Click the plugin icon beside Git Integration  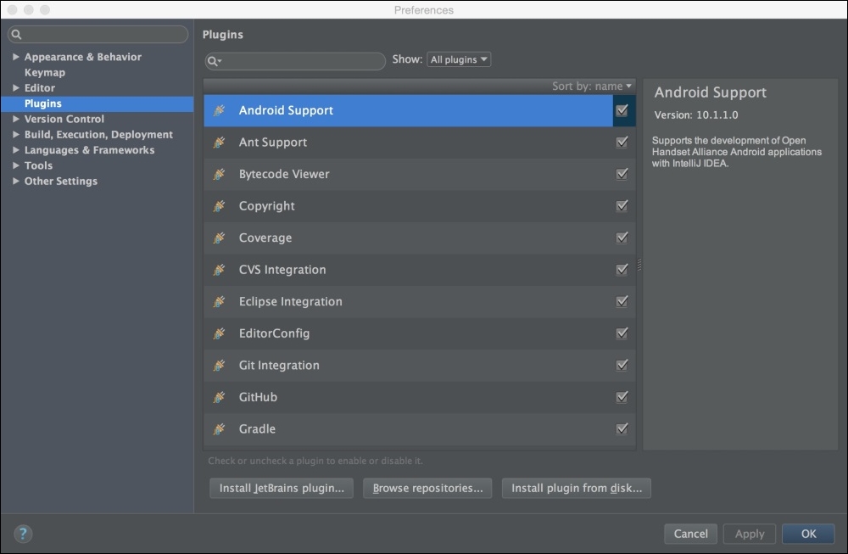(x=219, y=366)
